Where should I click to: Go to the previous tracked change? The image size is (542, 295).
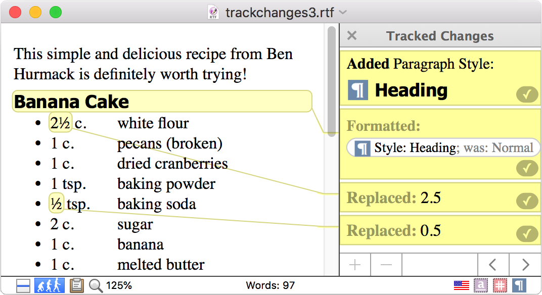[493, 265]
